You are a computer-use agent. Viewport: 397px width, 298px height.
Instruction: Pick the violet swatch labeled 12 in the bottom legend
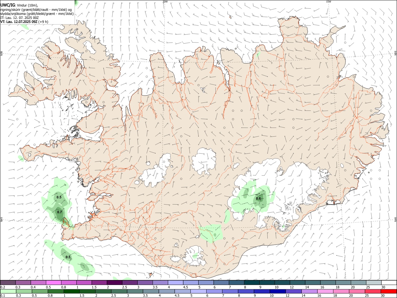(x=293, y=291)
